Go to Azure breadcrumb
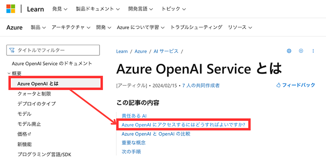This screenshot has width=326, height=163. point(140,51)
